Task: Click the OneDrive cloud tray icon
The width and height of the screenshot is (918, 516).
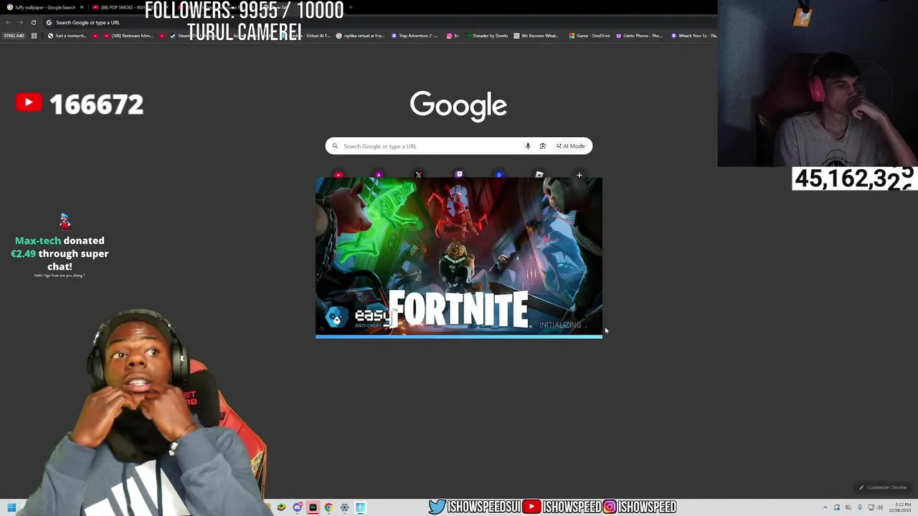Action: [x=848, y=507]
